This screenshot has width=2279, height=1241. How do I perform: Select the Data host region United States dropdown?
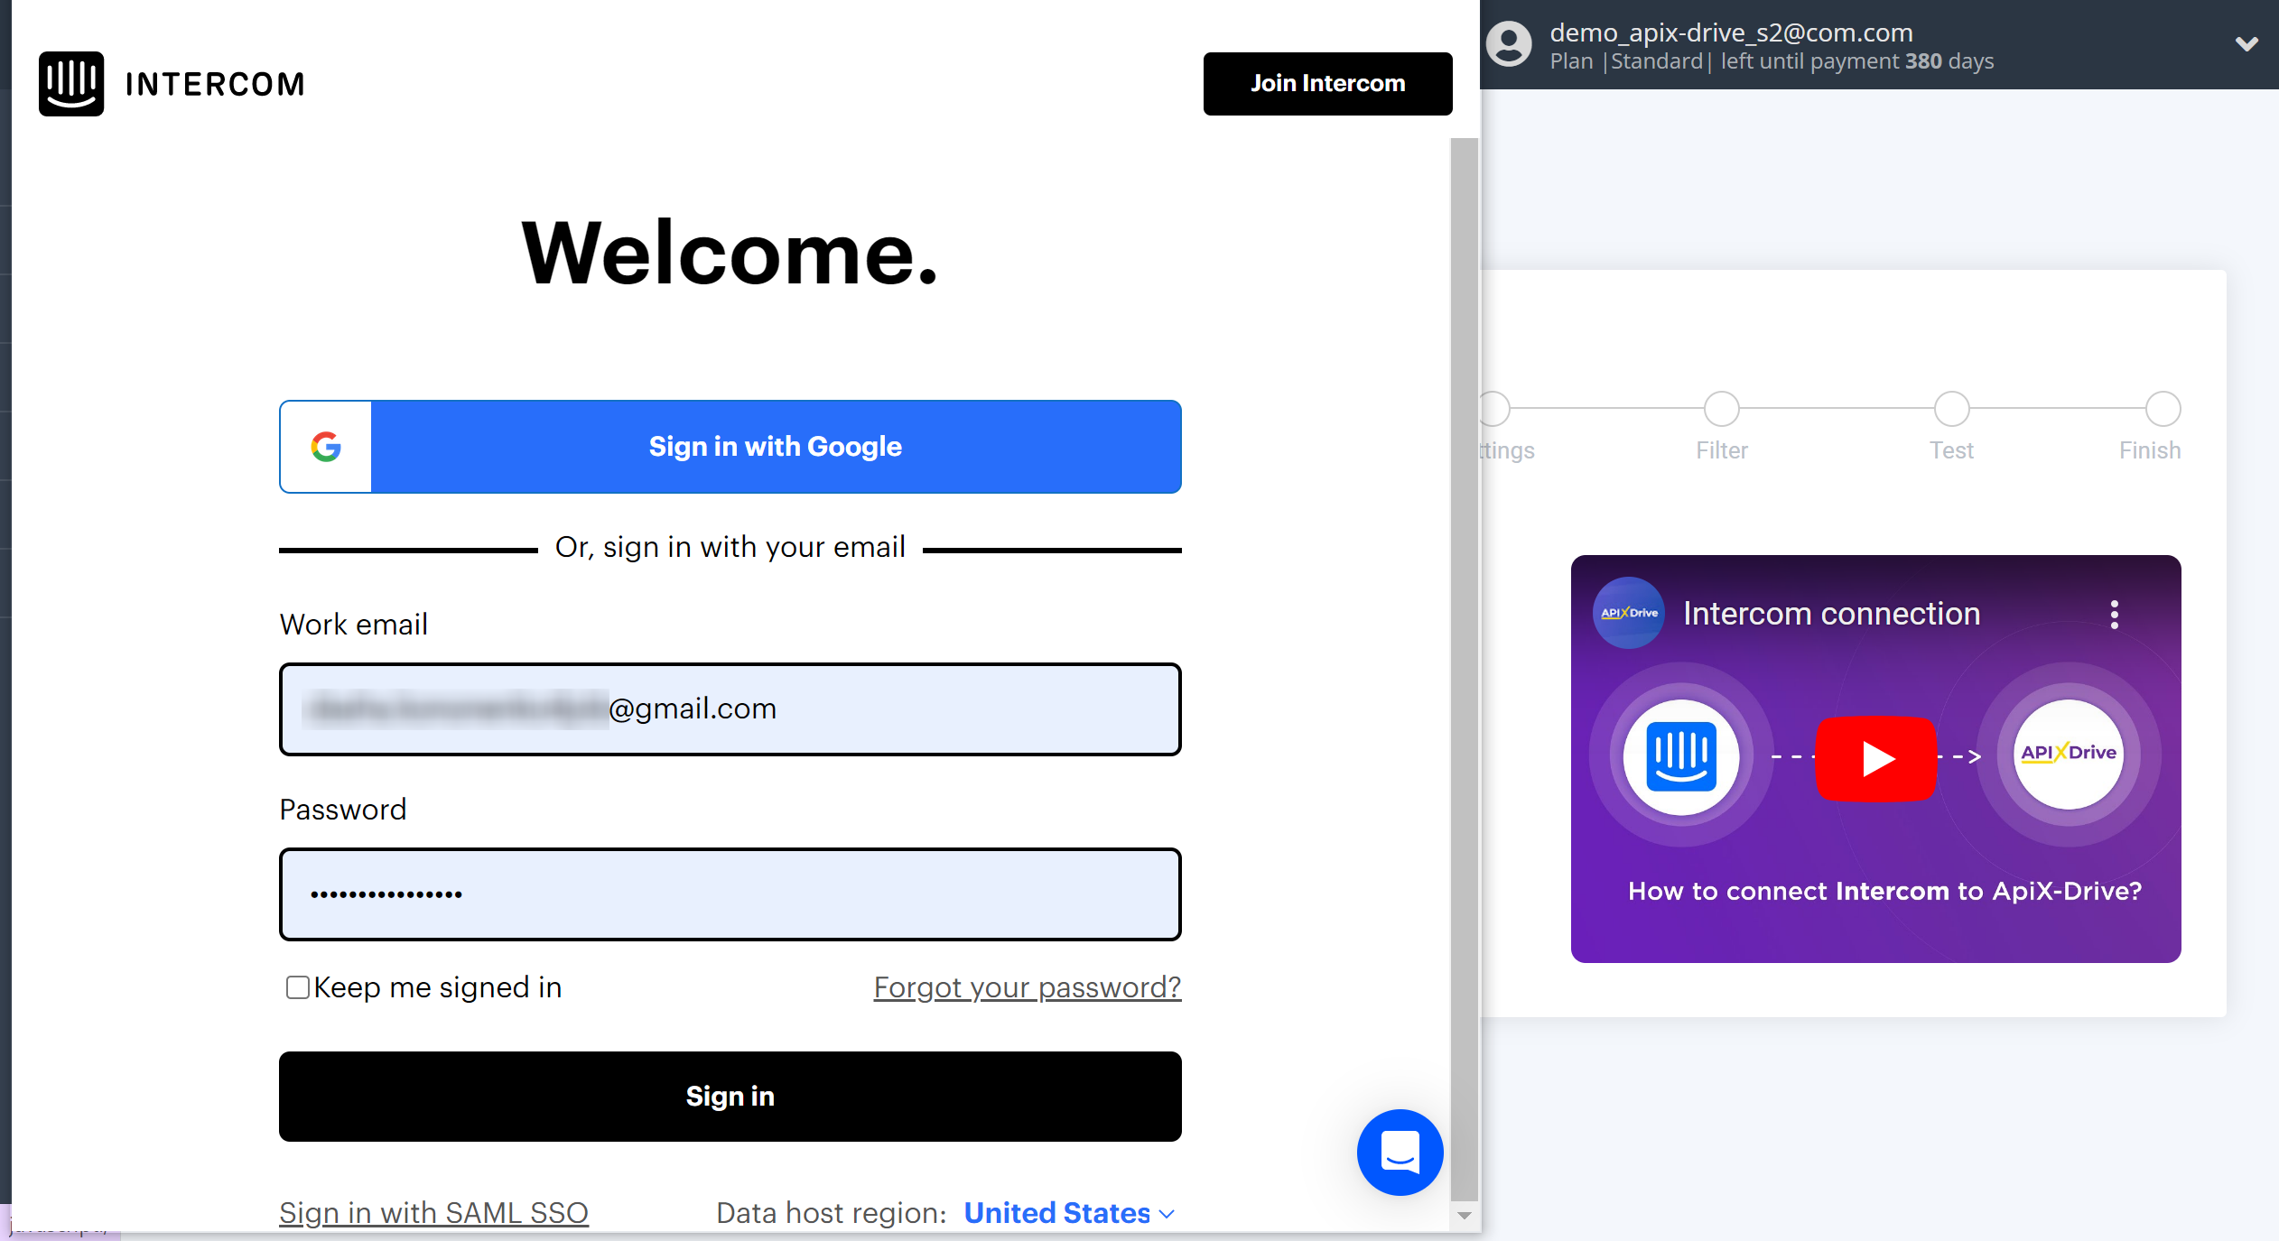point(1070,1214)
